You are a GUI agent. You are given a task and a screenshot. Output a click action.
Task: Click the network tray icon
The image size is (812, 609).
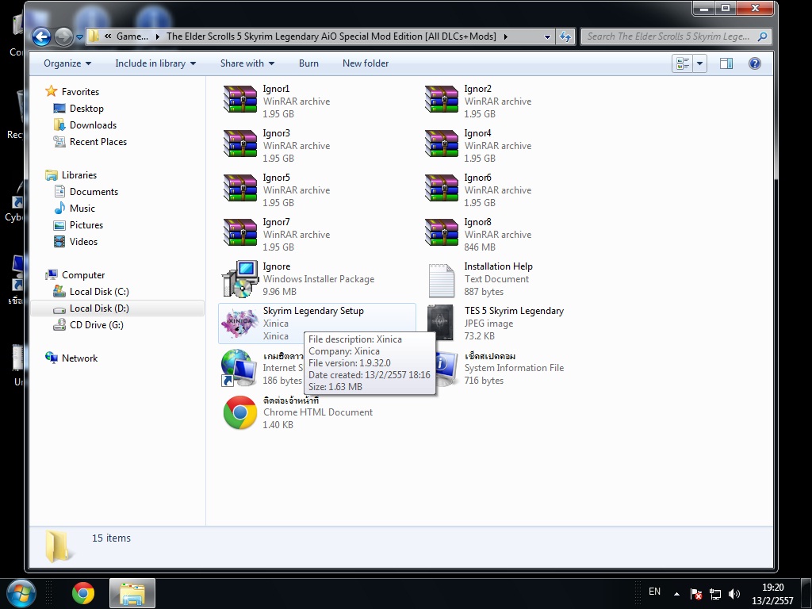tap(715, 593)
